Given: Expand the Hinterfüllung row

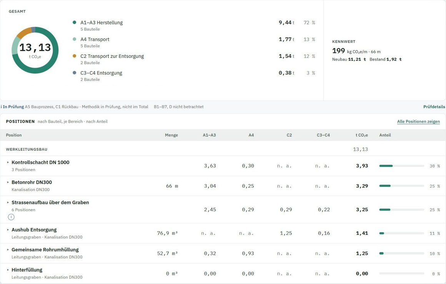Looking at the screenshot, I should point(8,270).
